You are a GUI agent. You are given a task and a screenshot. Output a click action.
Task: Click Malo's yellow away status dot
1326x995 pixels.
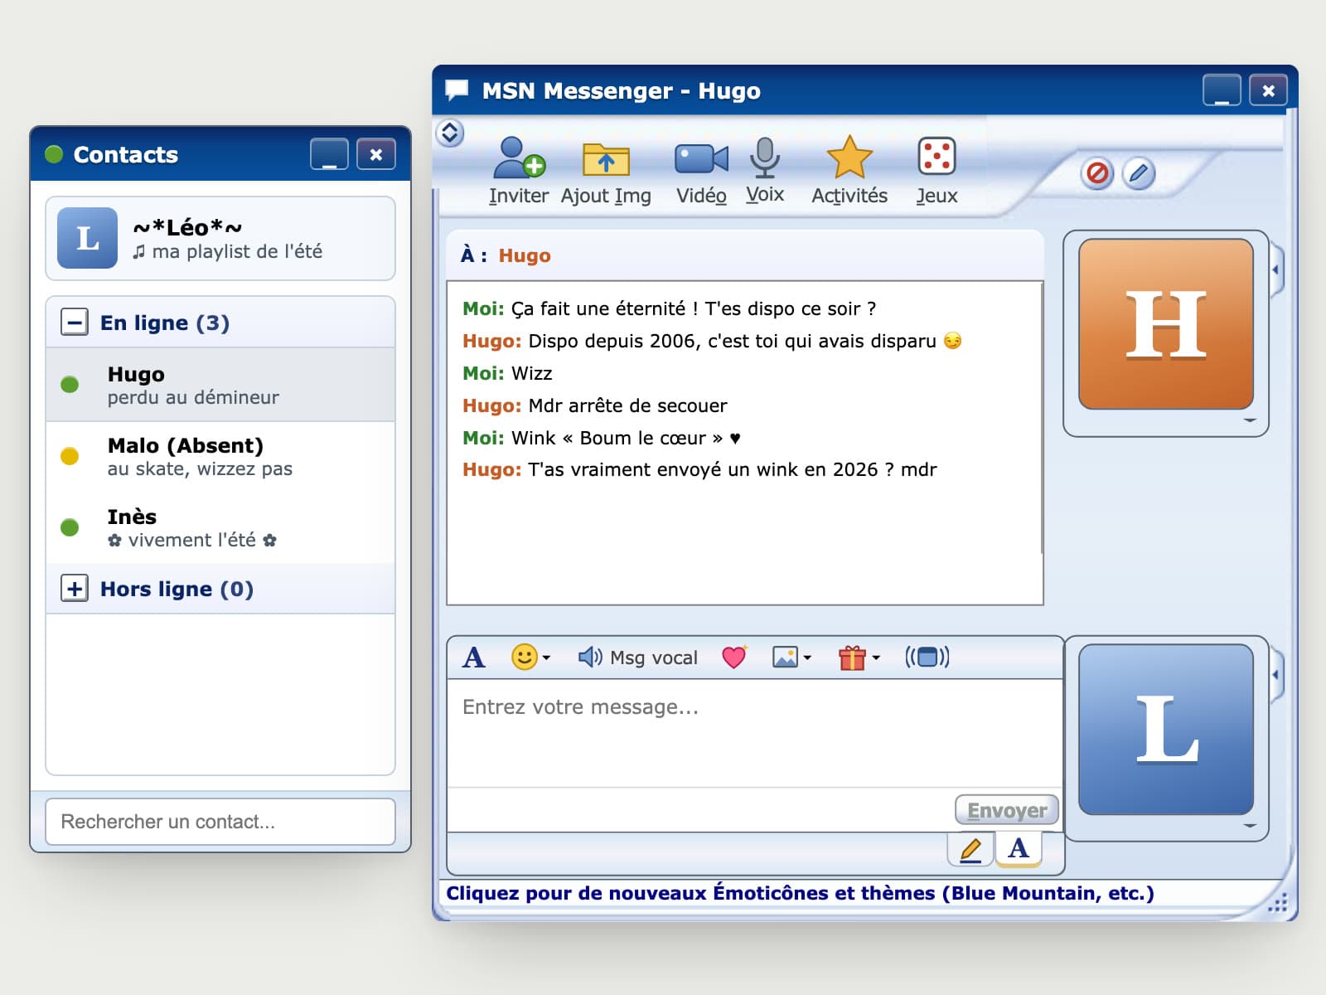[x=70, y=456]
